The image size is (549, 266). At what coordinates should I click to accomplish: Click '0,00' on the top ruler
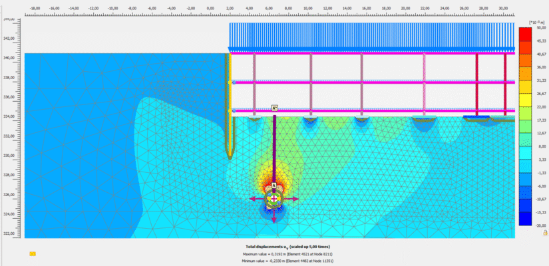click(210, 7)
